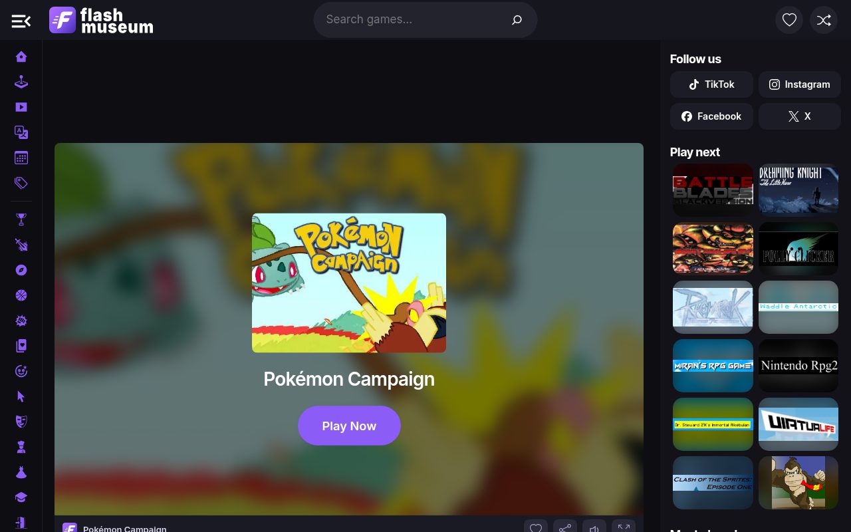851x532 pixels.
Task: Open Battle Blades thumbnail
Action: point(713,190)
